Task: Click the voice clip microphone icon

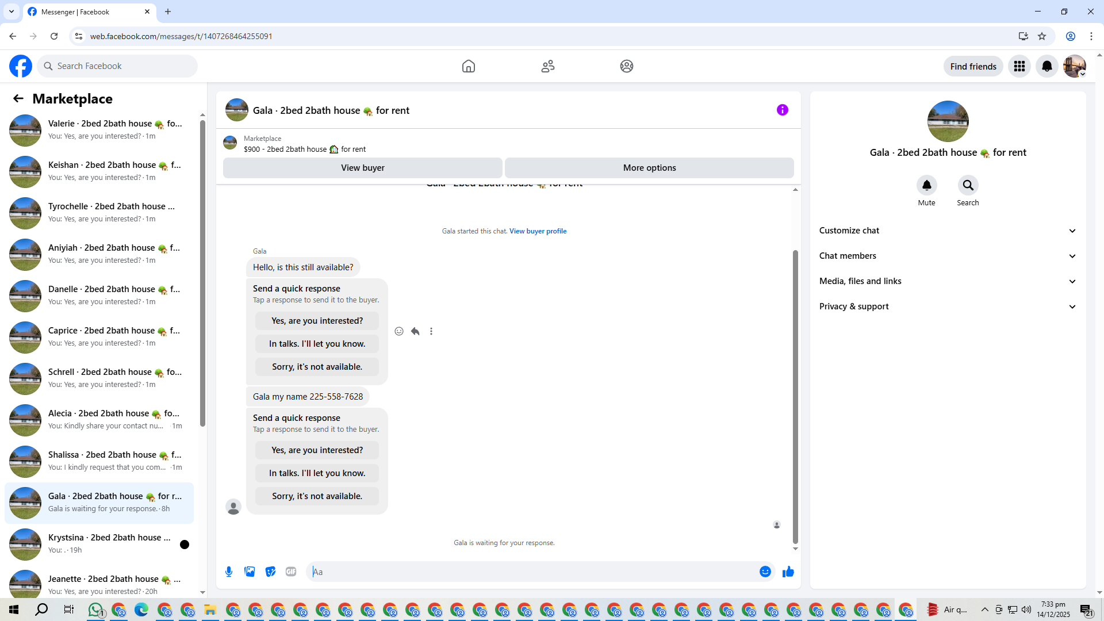Action: (x=229, y=572)
